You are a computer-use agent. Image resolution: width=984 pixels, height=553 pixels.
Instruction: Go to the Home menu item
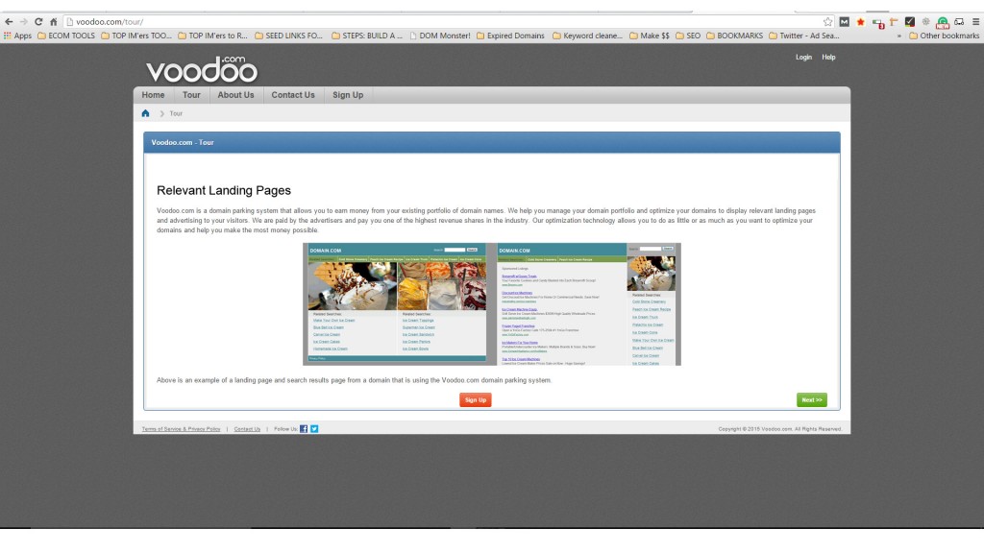click(x=153, y=95)
